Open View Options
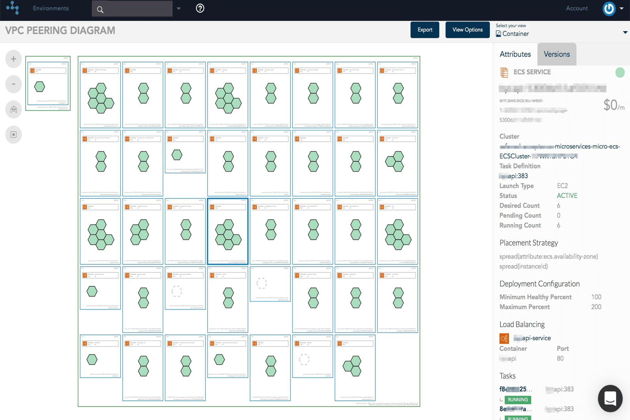630x420 pixels. [x=467, y=30]
